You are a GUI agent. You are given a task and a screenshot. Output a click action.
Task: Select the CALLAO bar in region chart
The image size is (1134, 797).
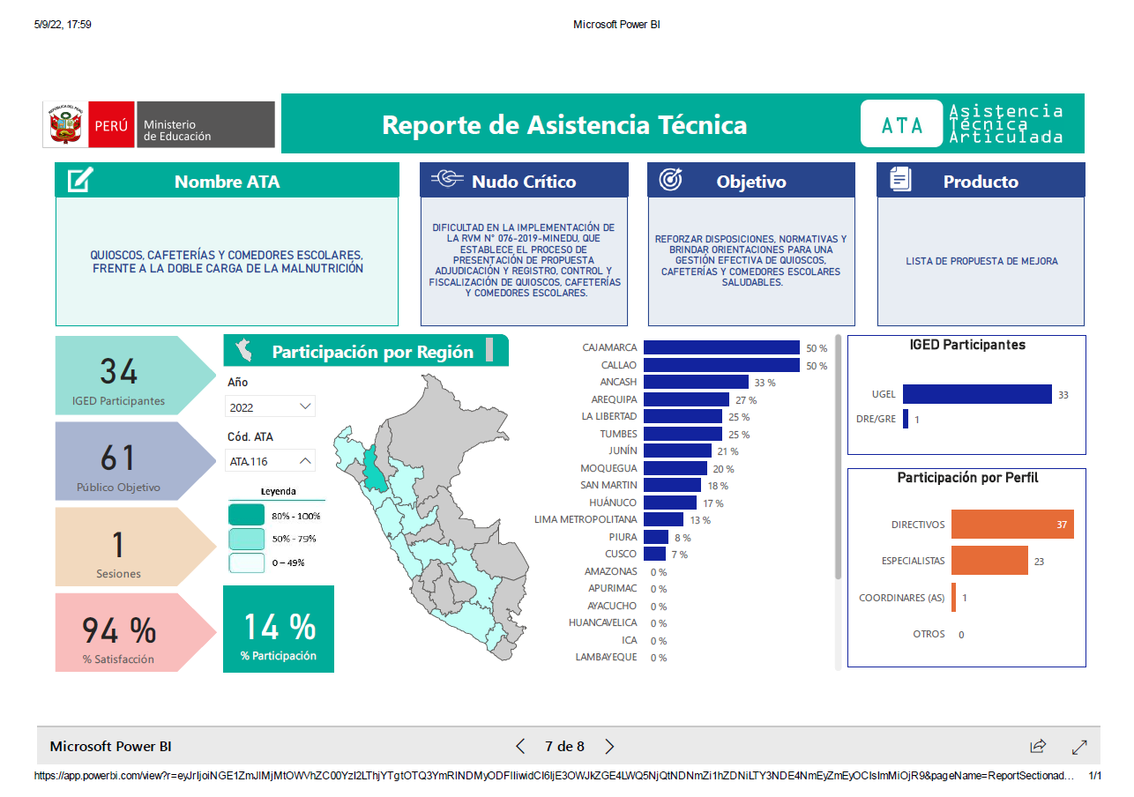point(721,365)
